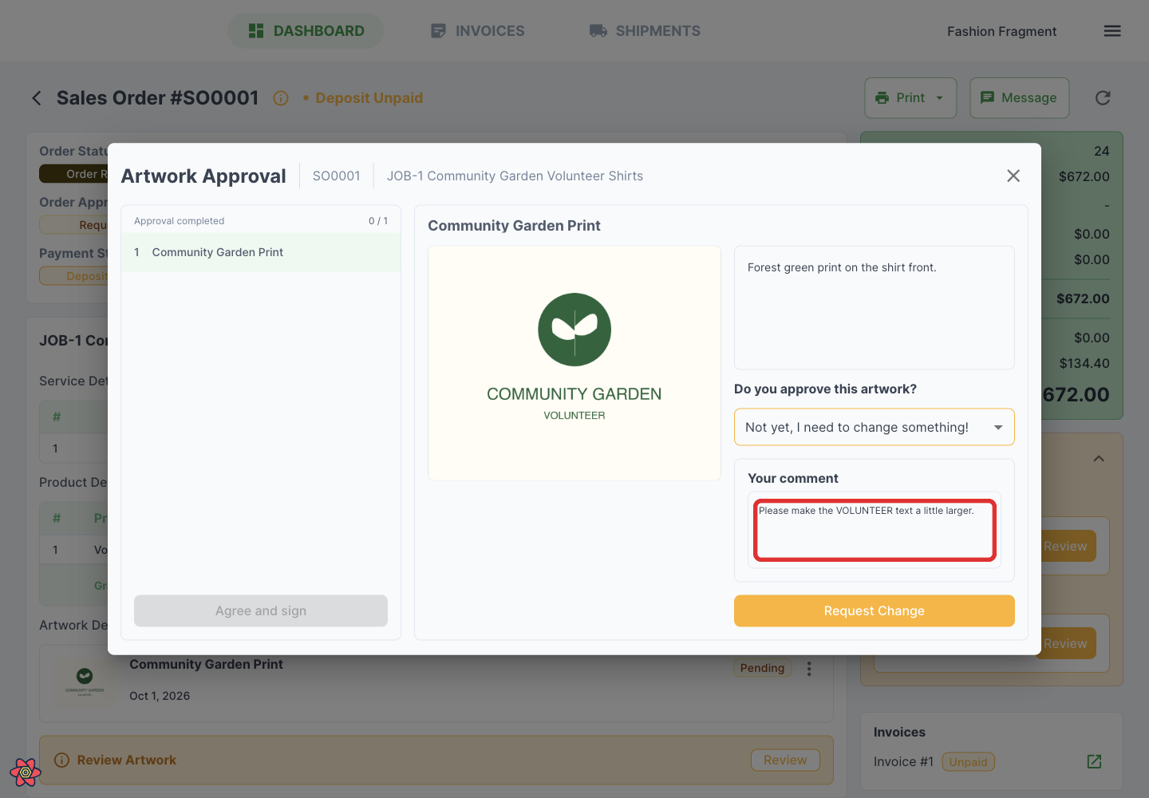The height and width of the screenshot is (798, 1149).
Task: Click the React Query devtools flower icon
Action: pyautogui.click(x=26, y=772)
